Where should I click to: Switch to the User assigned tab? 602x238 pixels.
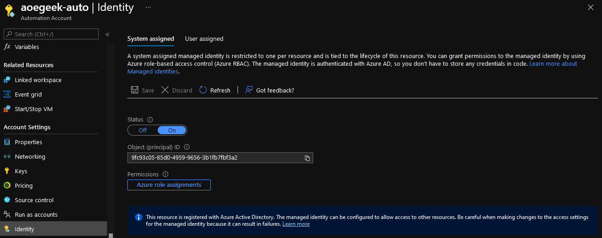point(204,39)
